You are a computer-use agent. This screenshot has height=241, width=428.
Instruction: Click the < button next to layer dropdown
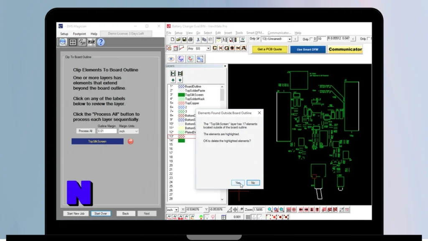(x=296, y=39)
